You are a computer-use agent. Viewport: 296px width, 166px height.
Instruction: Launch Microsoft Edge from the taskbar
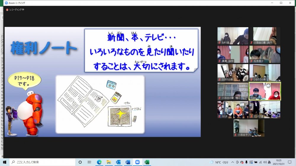[99, 162]
